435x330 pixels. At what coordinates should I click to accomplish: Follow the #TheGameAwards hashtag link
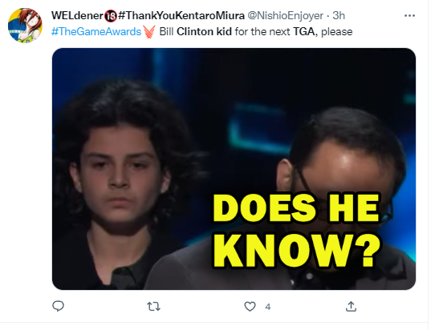(x=96, y=31)
